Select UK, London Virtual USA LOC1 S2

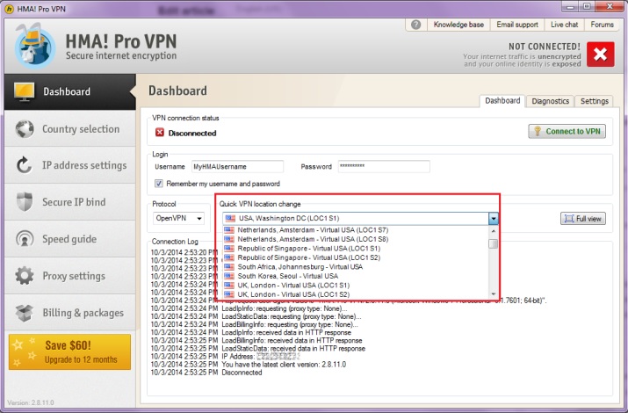click(x=356, y=294)
